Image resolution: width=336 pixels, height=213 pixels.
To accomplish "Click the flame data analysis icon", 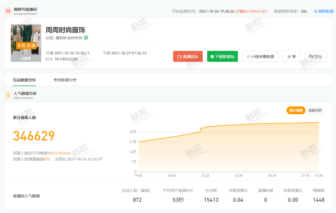I will coord(8,95).
